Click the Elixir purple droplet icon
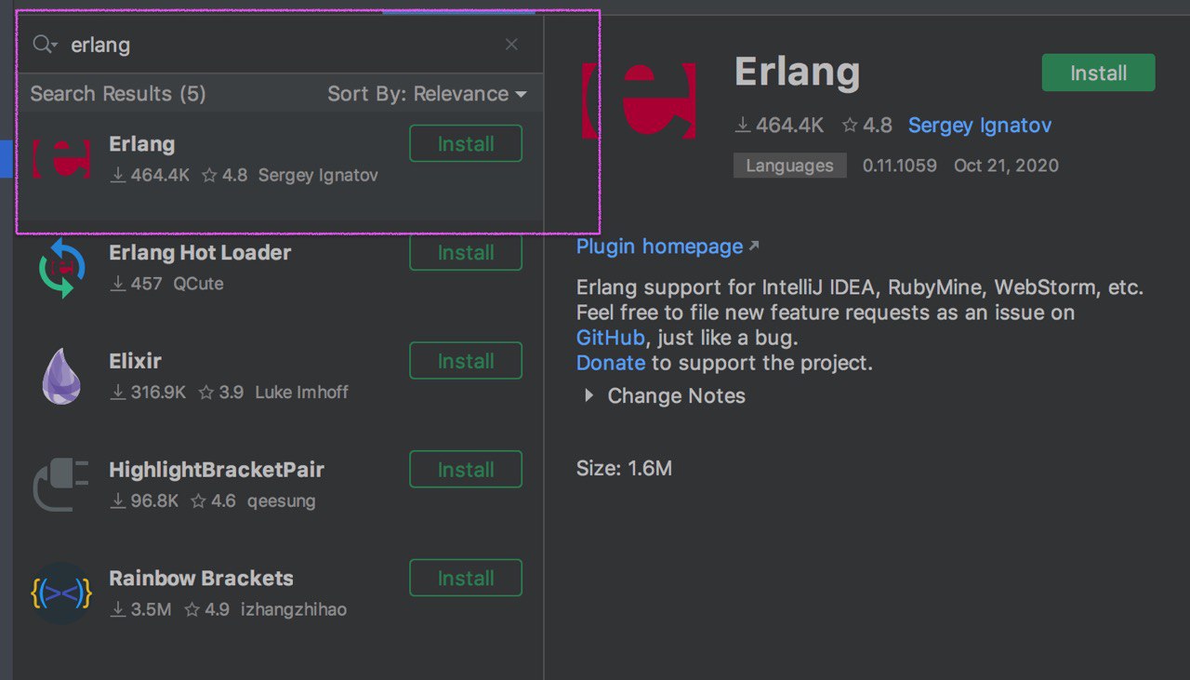The height and width of the screenshot is (680, 1190). pos(61,376)
